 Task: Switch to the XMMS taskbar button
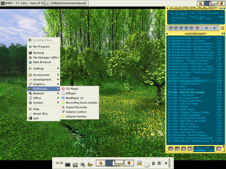point(23,3)
